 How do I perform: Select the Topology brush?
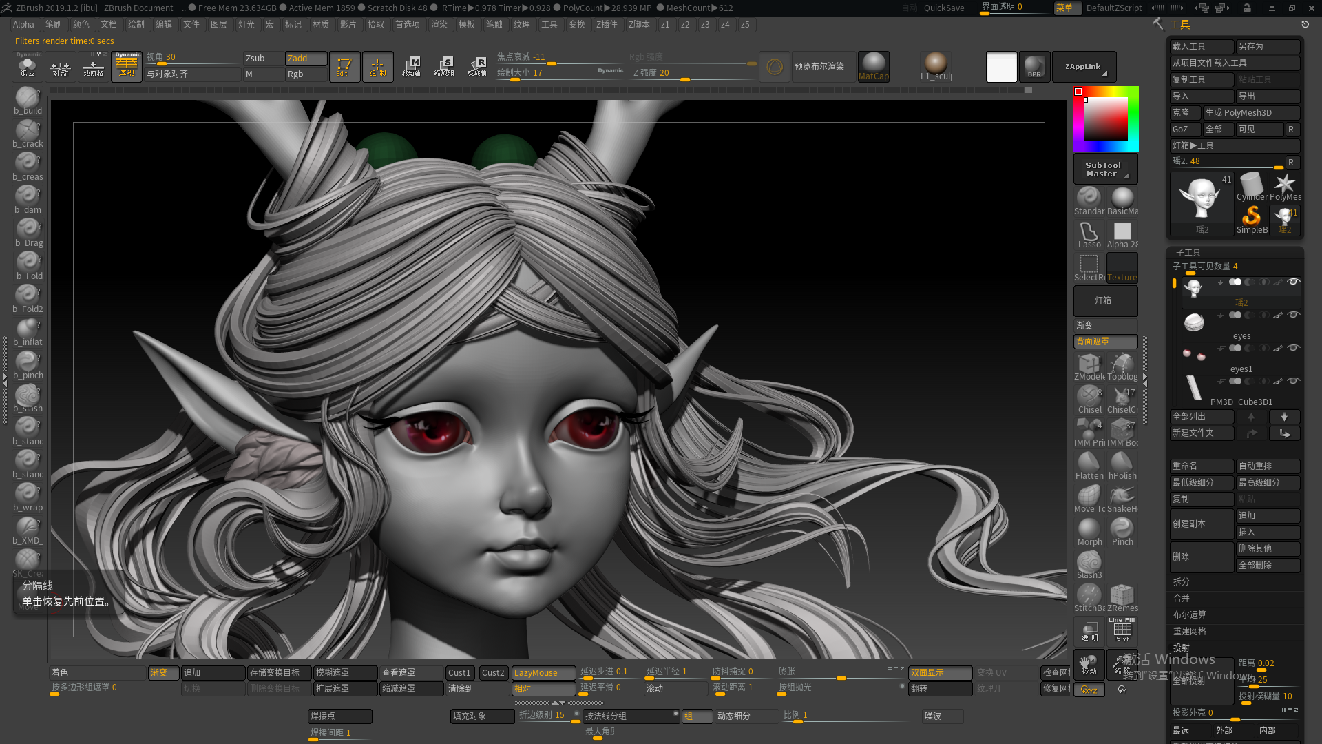(1122, 366)
